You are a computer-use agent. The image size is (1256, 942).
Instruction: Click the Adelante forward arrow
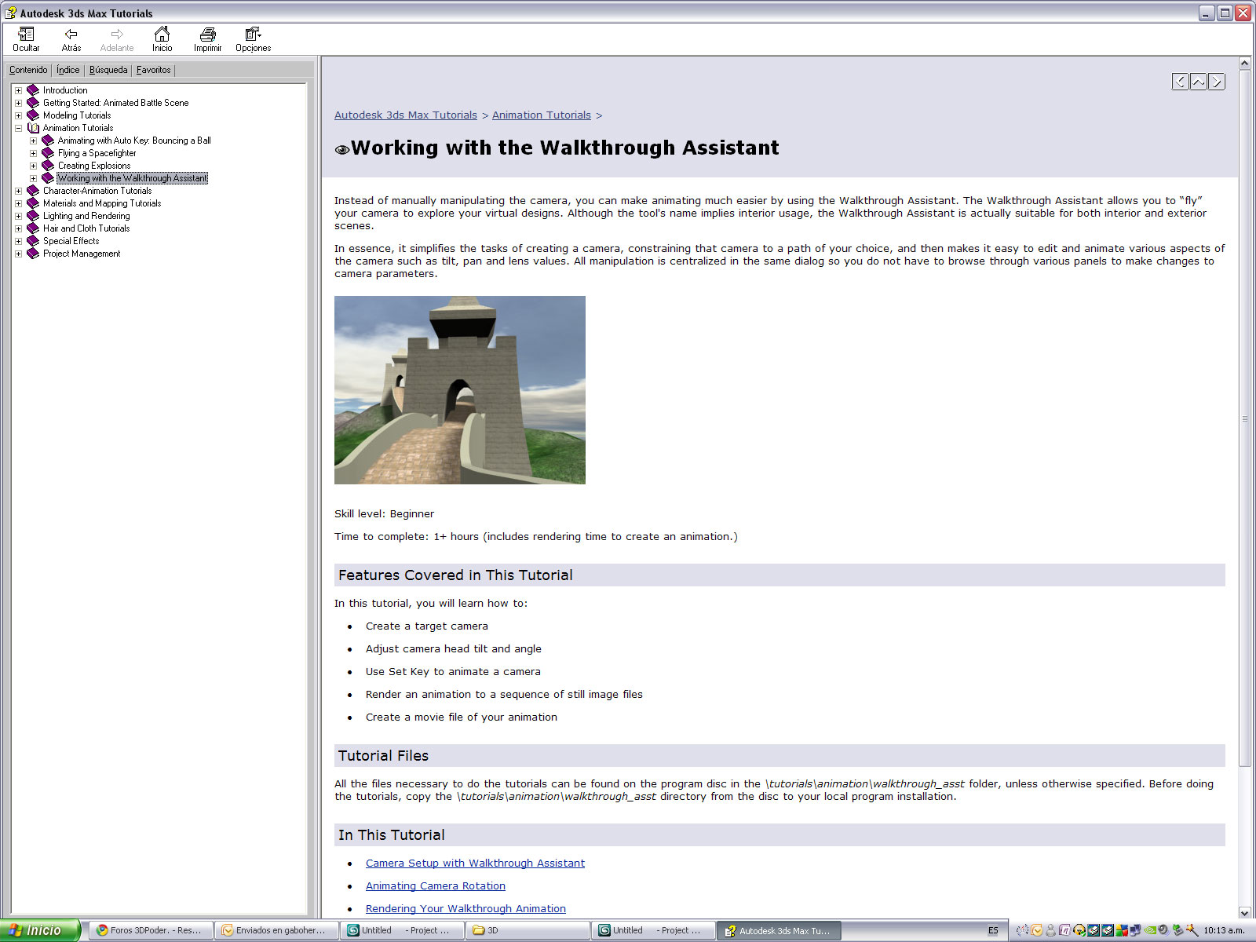click(x=117, y=39)
